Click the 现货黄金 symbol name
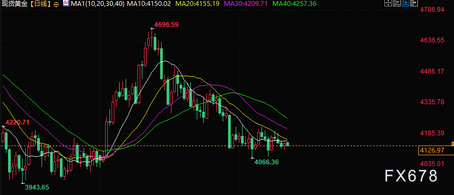 point(16,4)
